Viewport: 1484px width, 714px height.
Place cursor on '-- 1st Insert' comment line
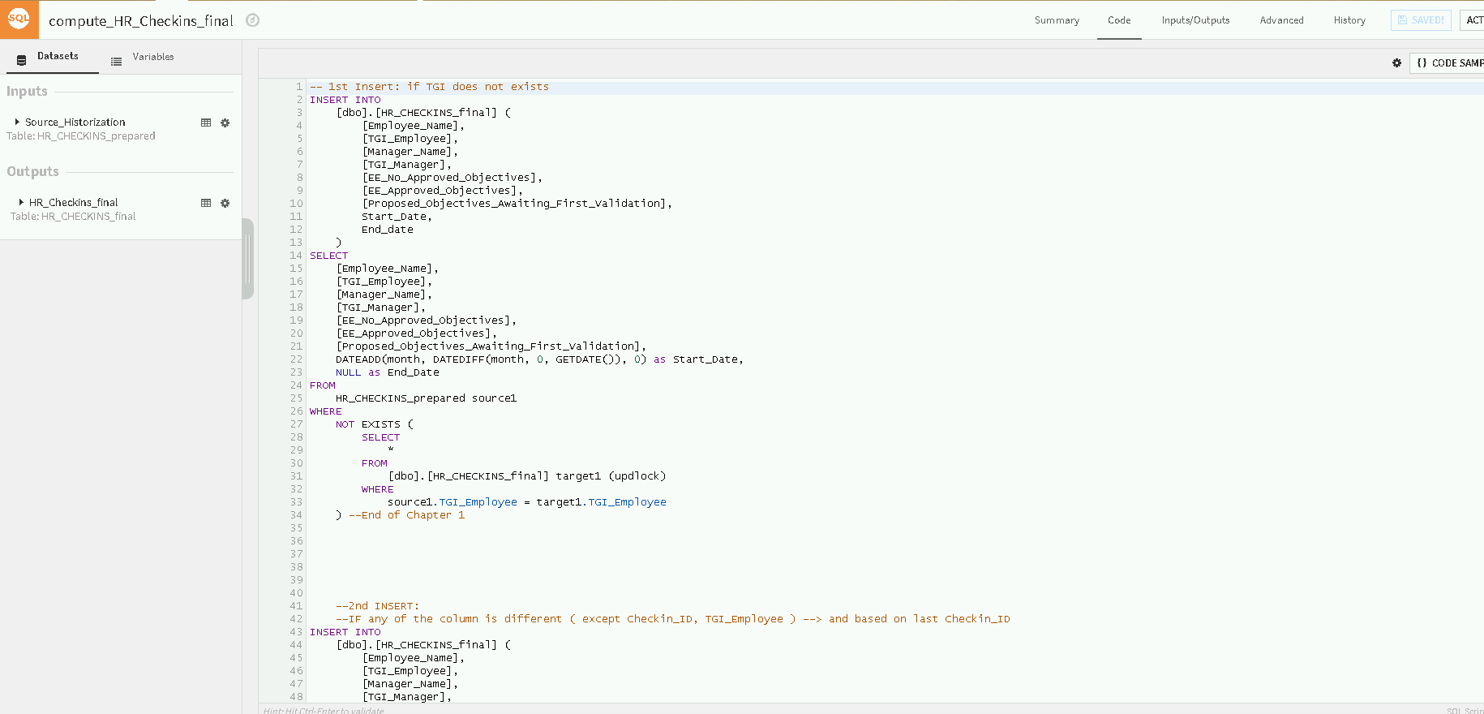click(x=429, y=87)
